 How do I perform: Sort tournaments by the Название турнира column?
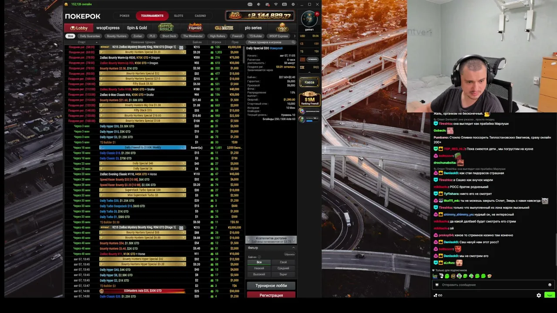[x=143, y=42]
